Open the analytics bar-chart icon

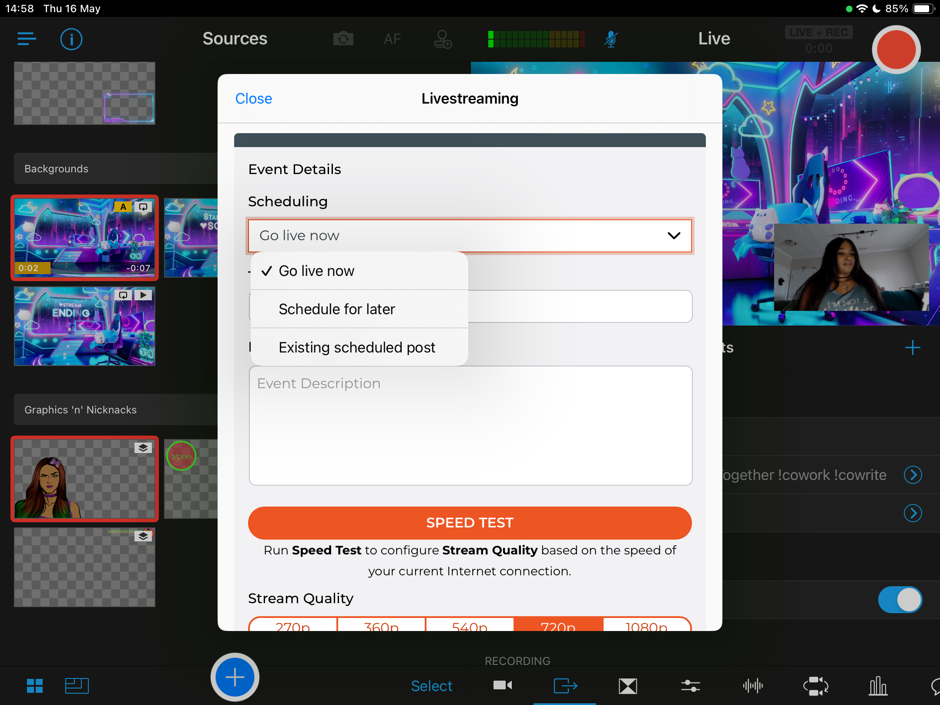coord(878,685)
